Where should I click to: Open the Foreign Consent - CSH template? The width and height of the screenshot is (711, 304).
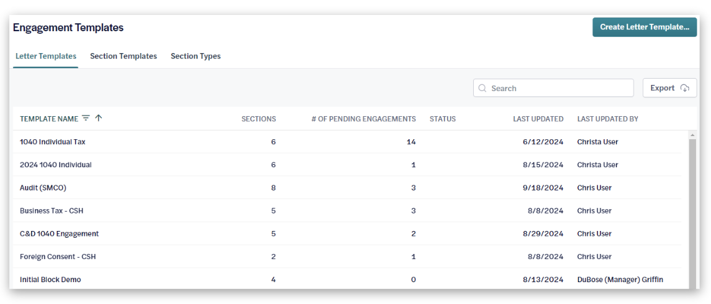click(x=58, y=257)
